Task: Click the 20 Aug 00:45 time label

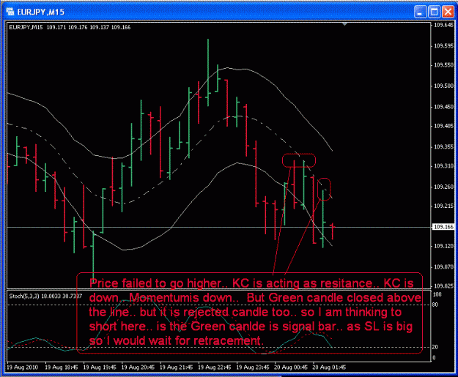Action: (x=291, y=367)
